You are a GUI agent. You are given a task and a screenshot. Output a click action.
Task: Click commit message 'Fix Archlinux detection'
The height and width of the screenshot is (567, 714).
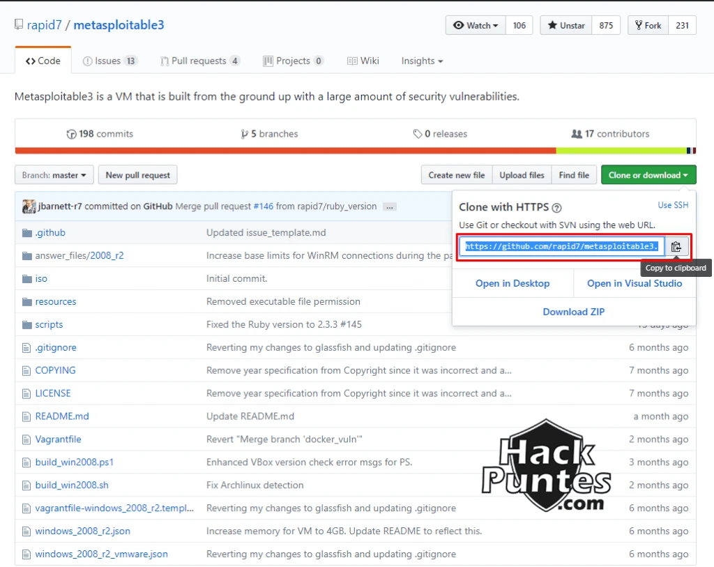click(255, 485)
